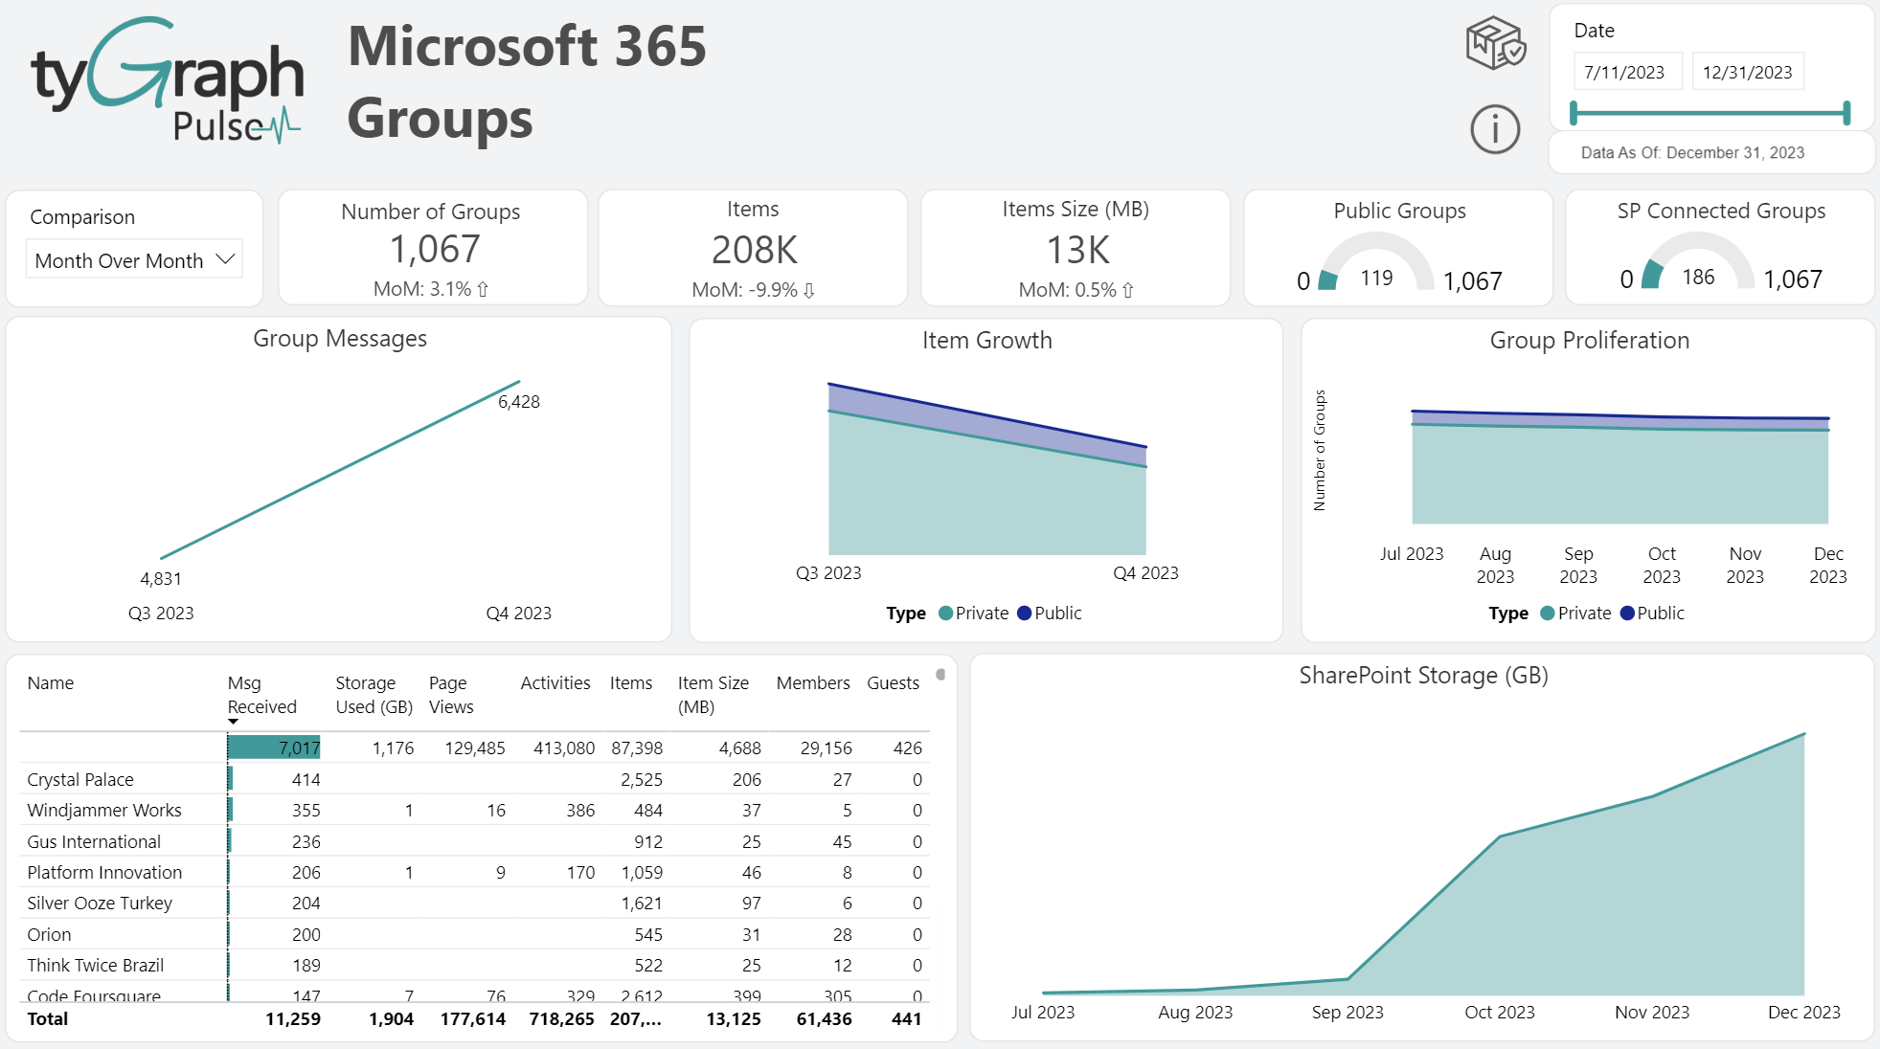Select the Crystal Palace row in the table
The image size is (1880, 1049).
81,779
